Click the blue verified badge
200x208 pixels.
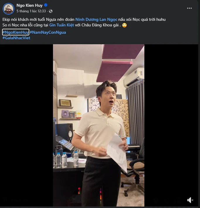tap(46, 5)
